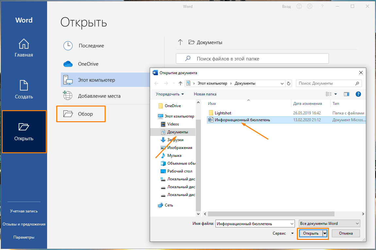
Task: Click the Отмена button
Action: (346, 233)
